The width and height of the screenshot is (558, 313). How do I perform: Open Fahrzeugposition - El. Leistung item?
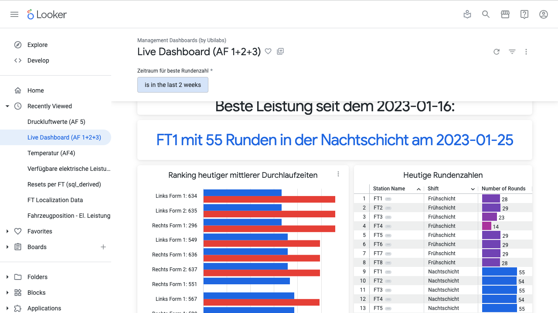pos(69,216)
